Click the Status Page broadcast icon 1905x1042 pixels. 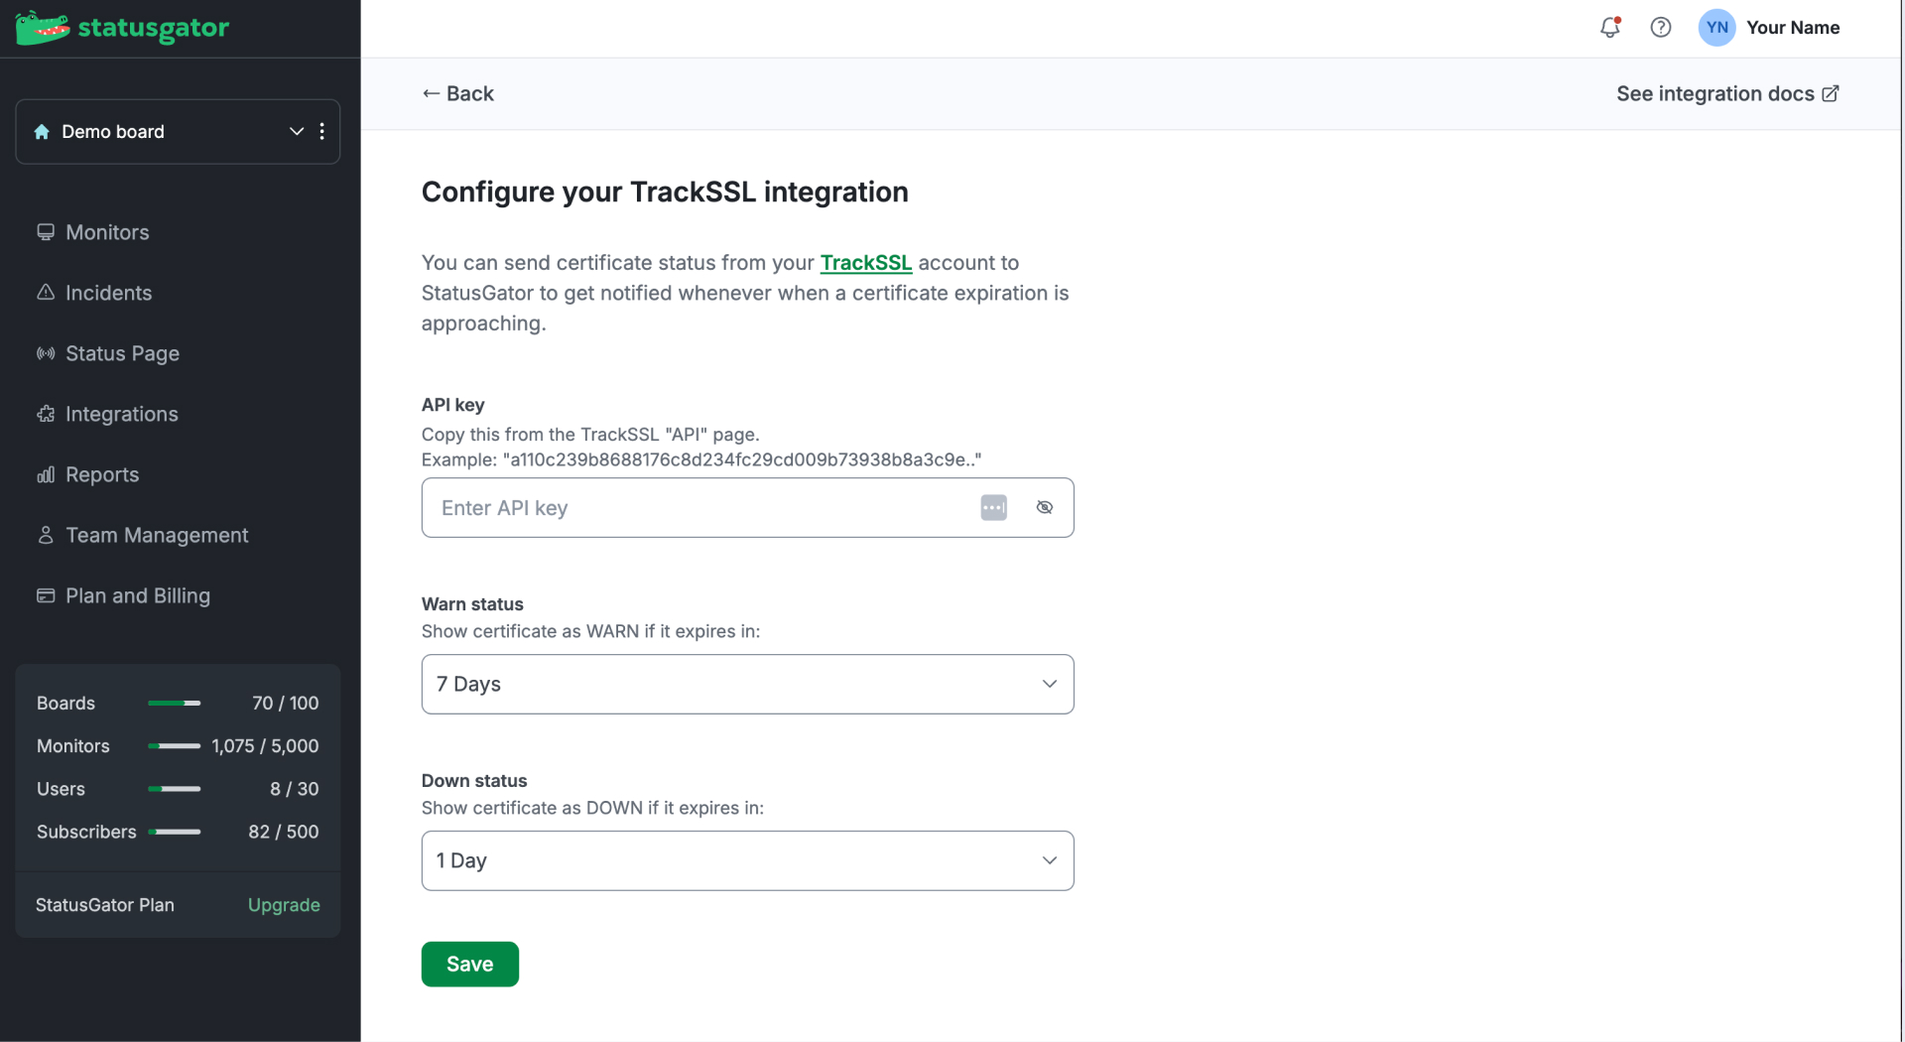tap(46, 353)
